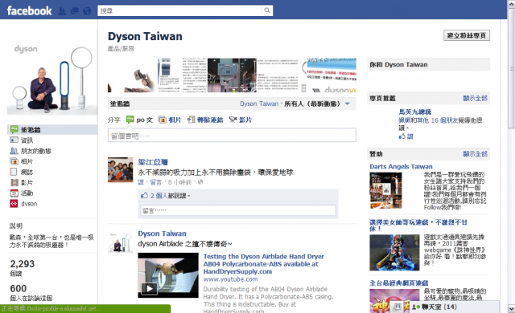Select po 文 share option
This screenshot has height=313, width=515.
click(x=139, y=120)
